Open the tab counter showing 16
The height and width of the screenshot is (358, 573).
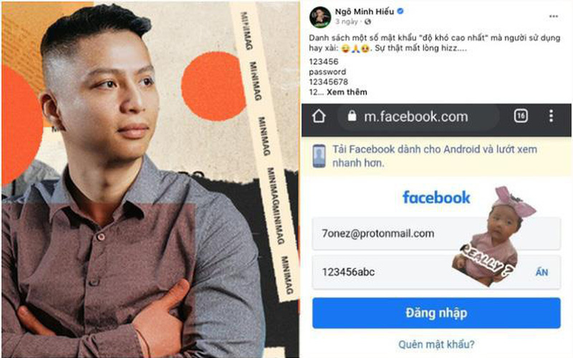click(521, 116)
